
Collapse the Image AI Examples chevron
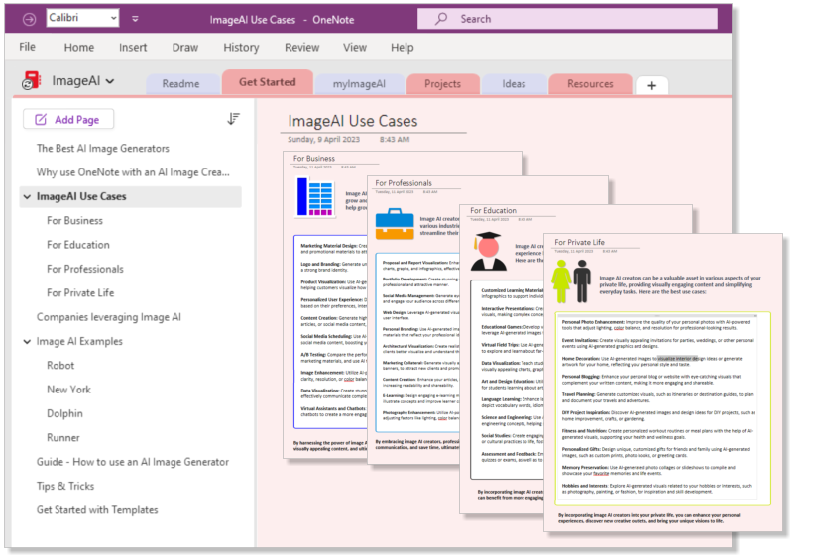point(27,341)
